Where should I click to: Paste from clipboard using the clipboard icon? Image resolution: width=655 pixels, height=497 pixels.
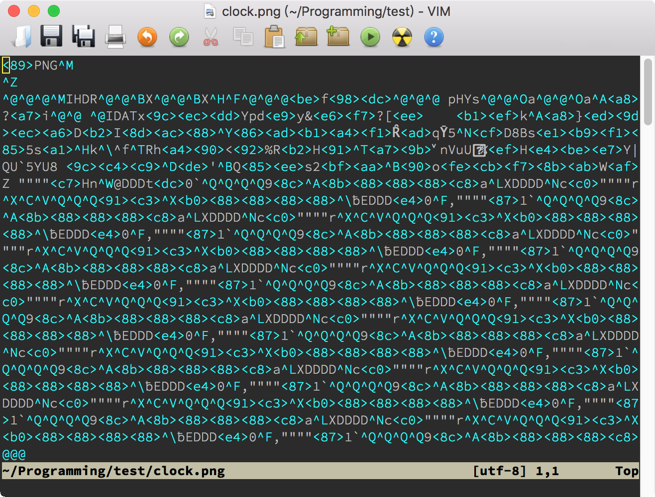[274, 37]
